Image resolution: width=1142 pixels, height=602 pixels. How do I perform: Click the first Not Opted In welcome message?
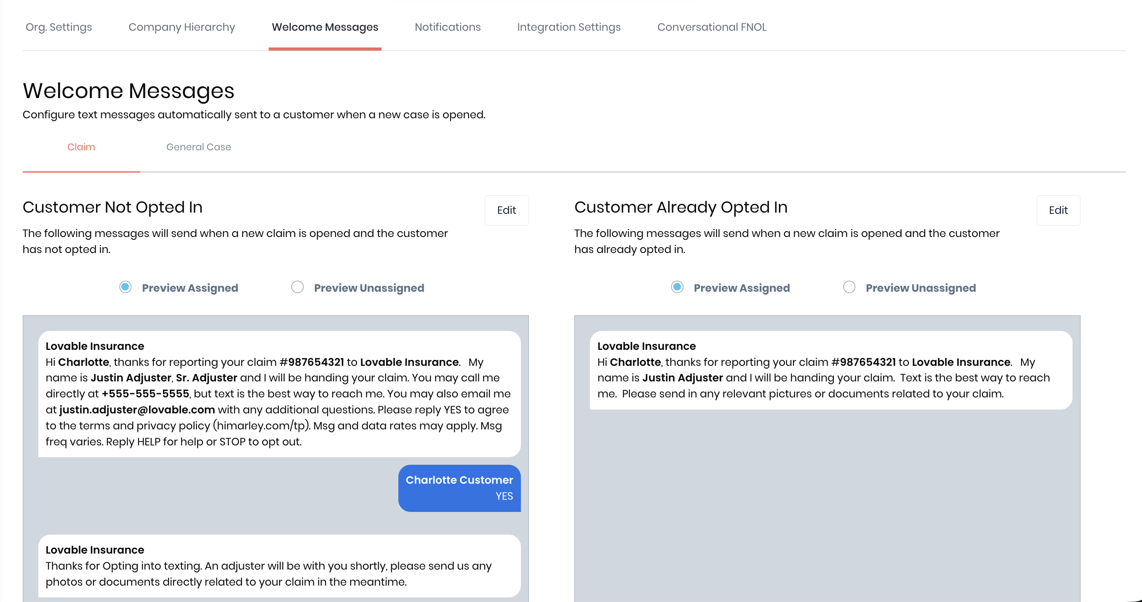coord(279,394)
